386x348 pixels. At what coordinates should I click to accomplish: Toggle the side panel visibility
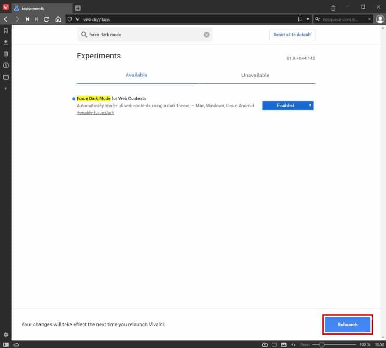pos(6,344)
